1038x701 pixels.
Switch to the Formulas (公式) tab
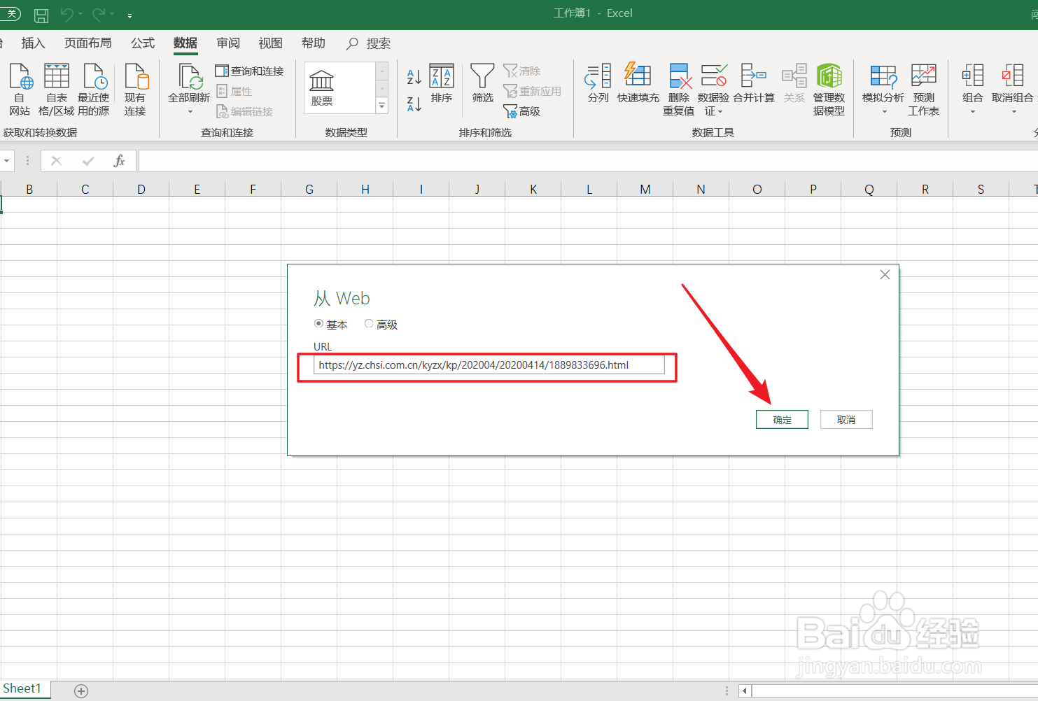tap(143, 43)
